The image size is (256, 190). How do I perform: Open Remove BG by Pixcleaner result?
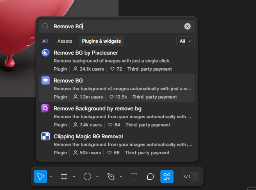(117, 60)
